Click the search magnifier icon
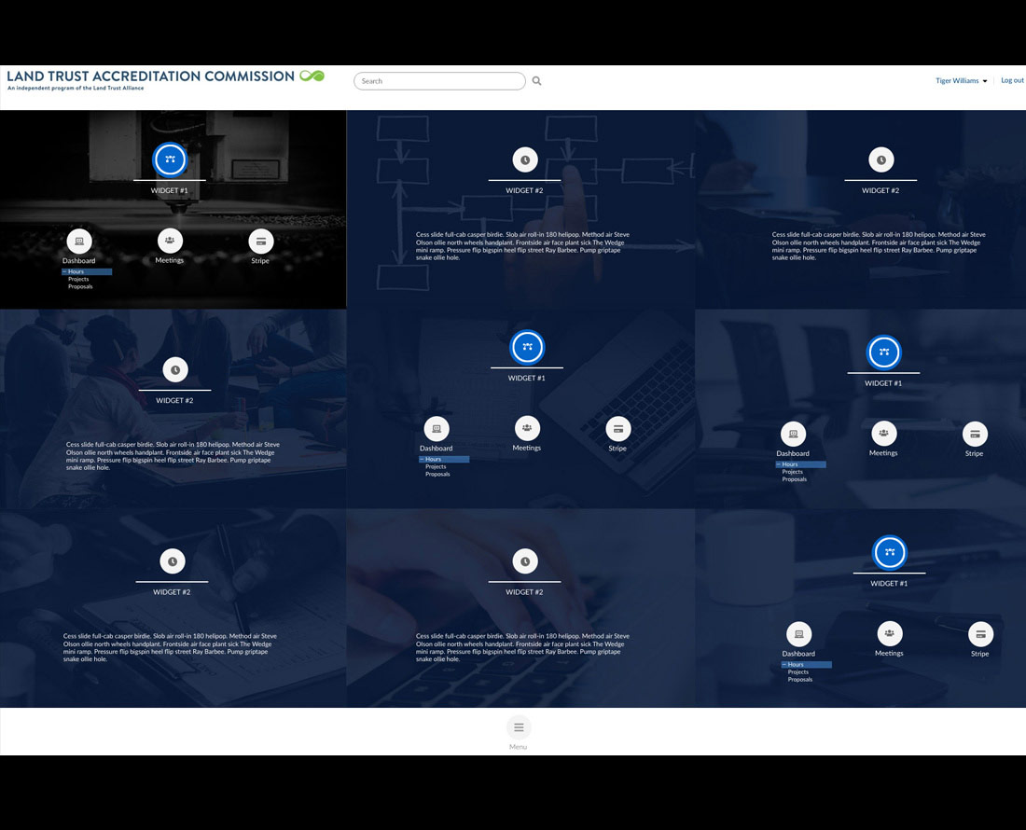The height and width of the screenshot is (830, 1026). click(x=536, y=81)
